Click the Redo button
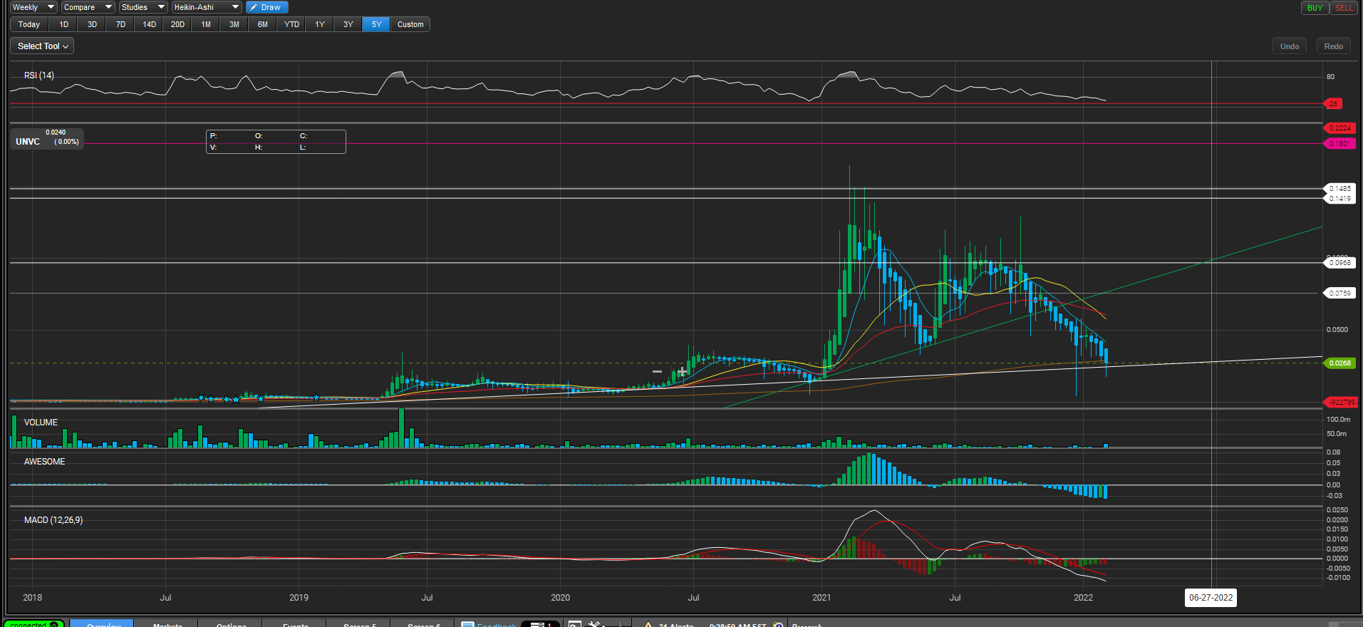This screenshot has height=627, width=1363. (1334, 46)
